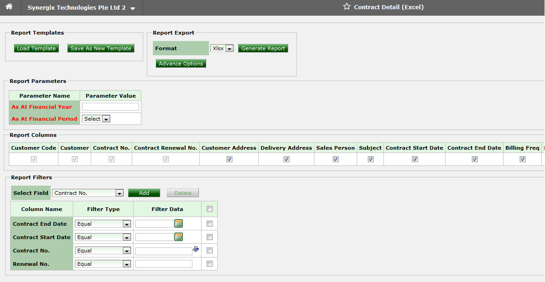The width and height of the screenshot is (545, 282).
Task: Tick the select-all checkbox in filter header
Action: [209, 208]
